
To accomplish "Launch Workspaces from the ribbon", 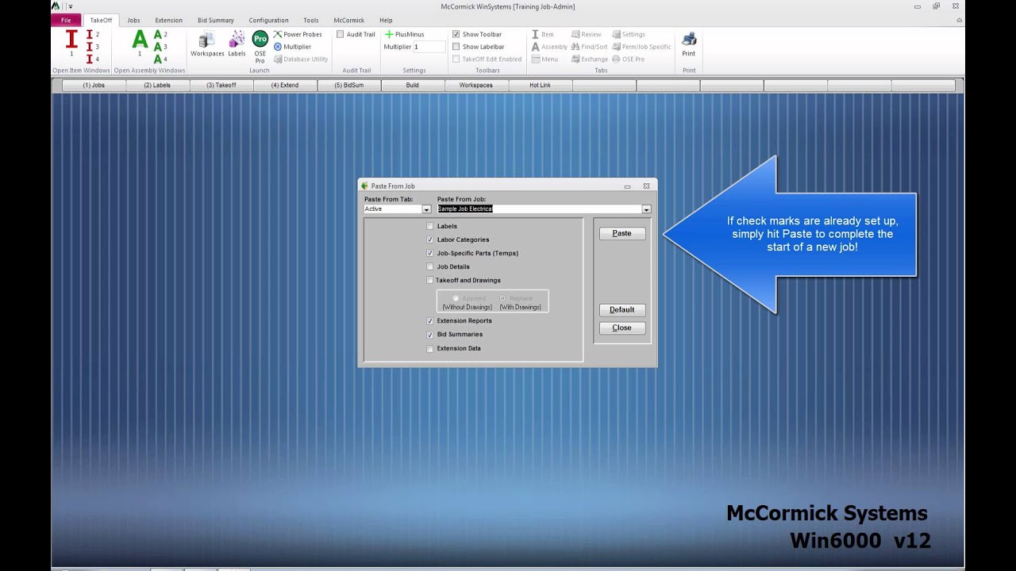I will pyautogui.click(x=207, y=44).
